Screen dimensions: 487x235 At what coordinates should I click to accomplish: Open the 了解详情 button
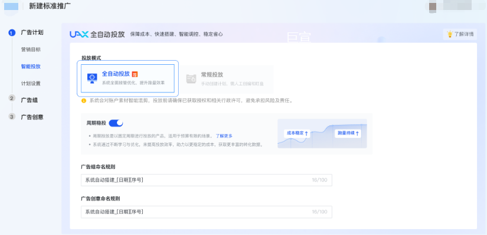click(x=460, y=34)
